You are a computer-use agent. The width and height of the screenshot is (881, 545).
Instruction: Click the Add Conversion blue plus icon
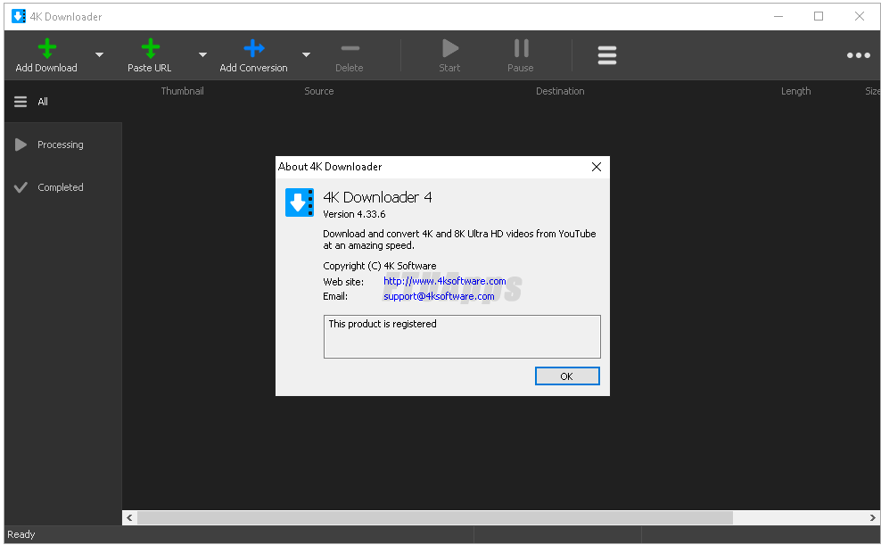[x=254, y=48]
